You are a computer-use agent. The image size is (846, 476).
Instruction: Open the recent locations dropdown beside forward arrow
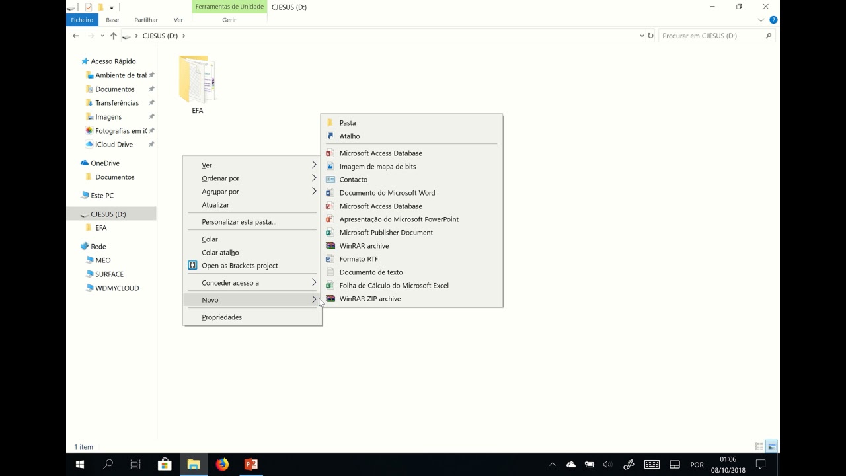pos(102,36)
